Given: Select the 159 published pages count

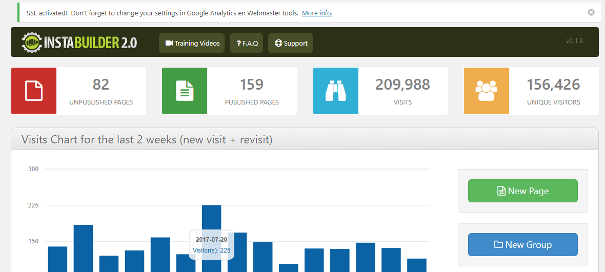Looking at the screenshot, I should pos(252,85).
